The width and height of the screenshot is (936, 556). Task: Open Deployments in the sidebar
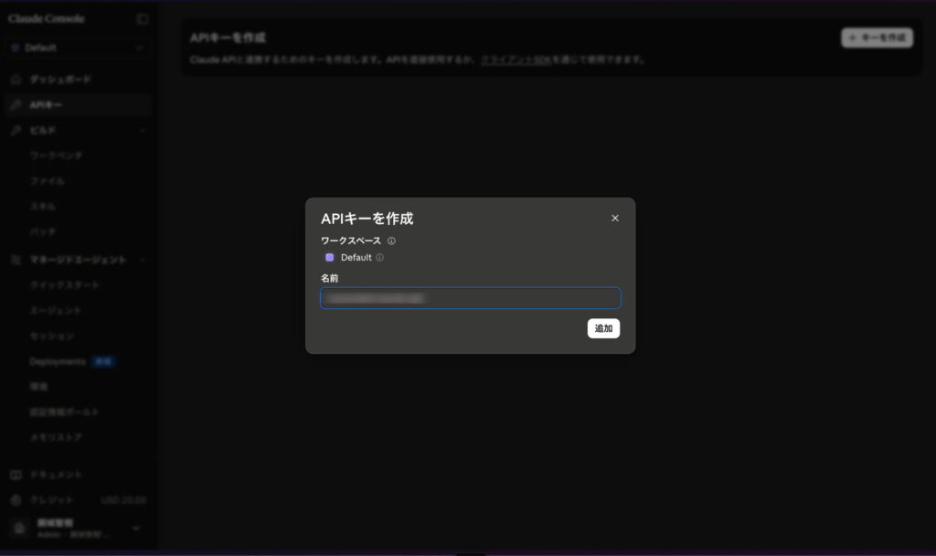(x=58, y=362)
